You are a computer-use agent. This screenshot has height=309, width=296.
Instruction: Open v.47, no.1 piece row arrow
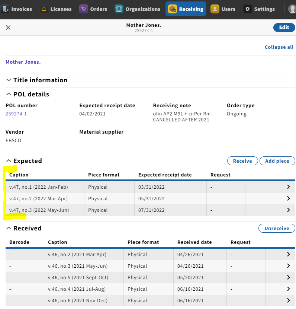point(288,187)
